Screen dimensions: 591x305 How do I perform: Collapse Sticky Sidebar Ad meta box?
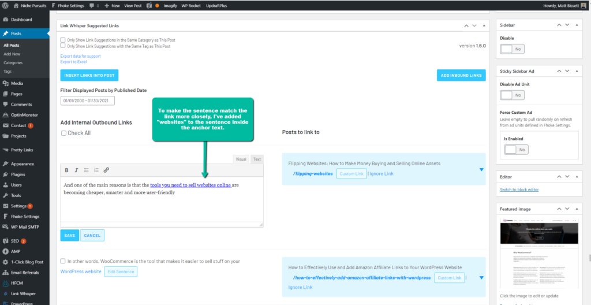coord(577,71)
